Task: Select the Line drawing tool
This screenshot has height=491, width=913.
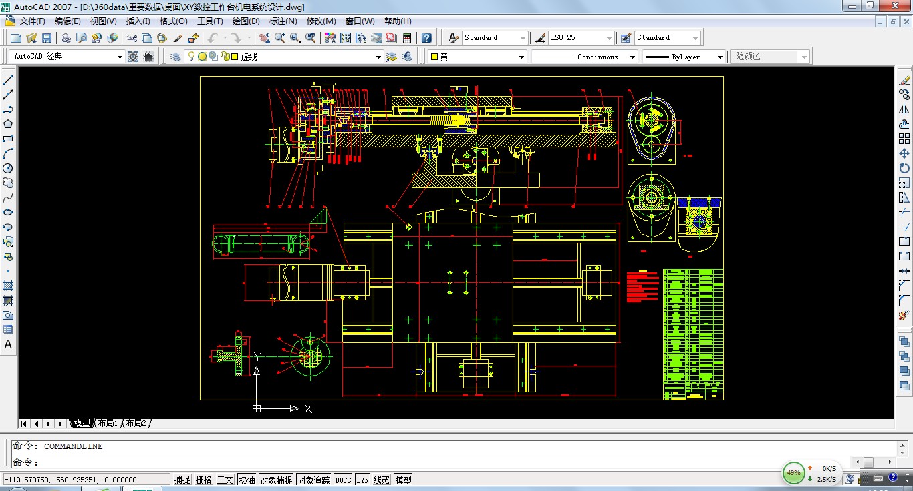Action: pos(8,80)
